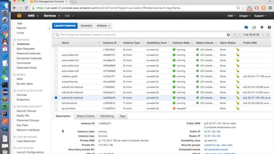274x154 pixels.
Task: Check the auto-scale-ins3 row checkbox
Action: click(56, 60)
